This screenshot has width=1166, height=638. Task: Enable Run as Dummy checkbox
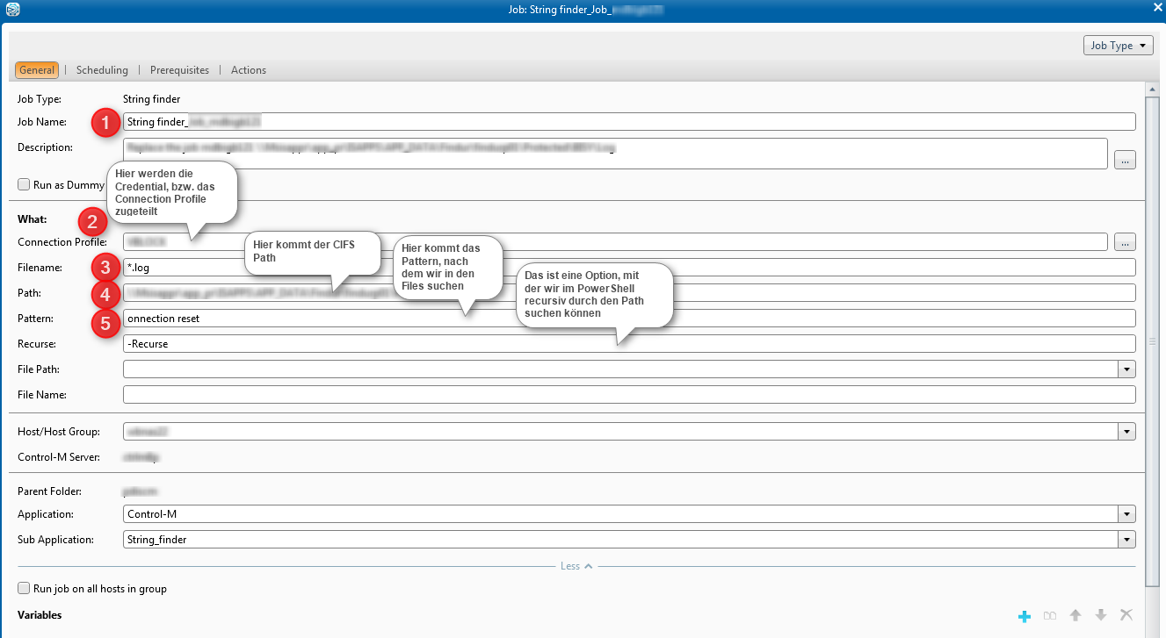24,185
